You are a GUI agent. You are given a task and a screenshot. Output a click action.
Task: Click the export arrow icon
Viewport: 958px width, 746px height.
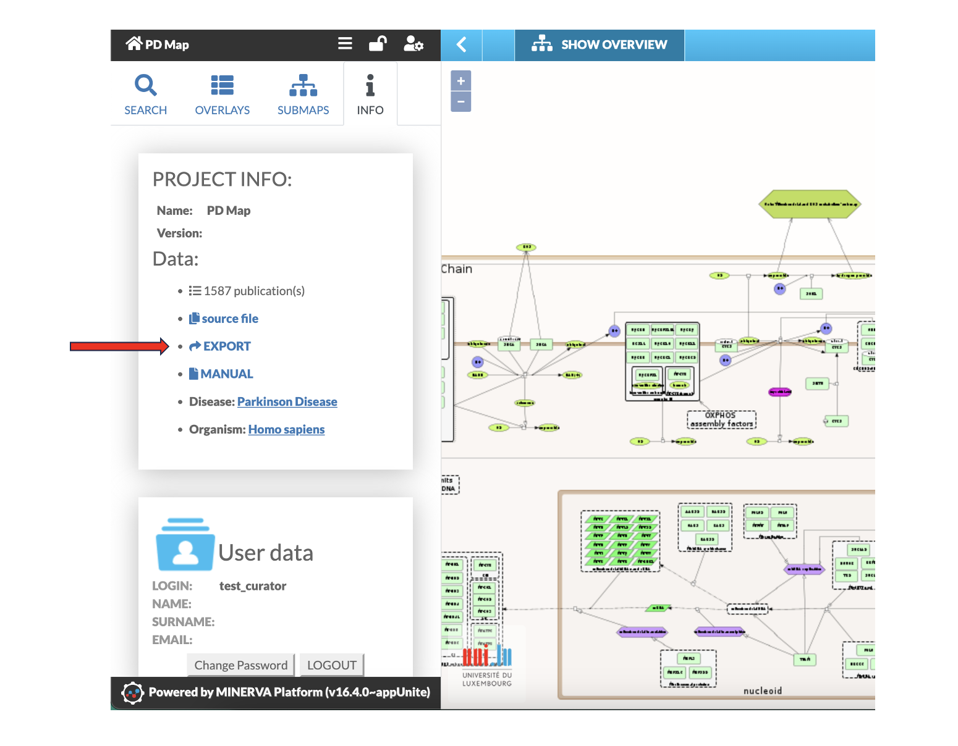pyautogui.click(x=195, y=346)
